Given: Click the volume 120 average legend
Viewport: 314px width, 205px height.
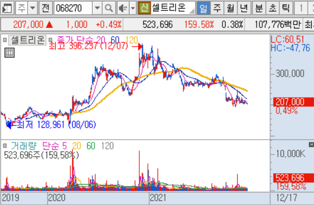Looking at the screenshot, I should pos(108,146).
